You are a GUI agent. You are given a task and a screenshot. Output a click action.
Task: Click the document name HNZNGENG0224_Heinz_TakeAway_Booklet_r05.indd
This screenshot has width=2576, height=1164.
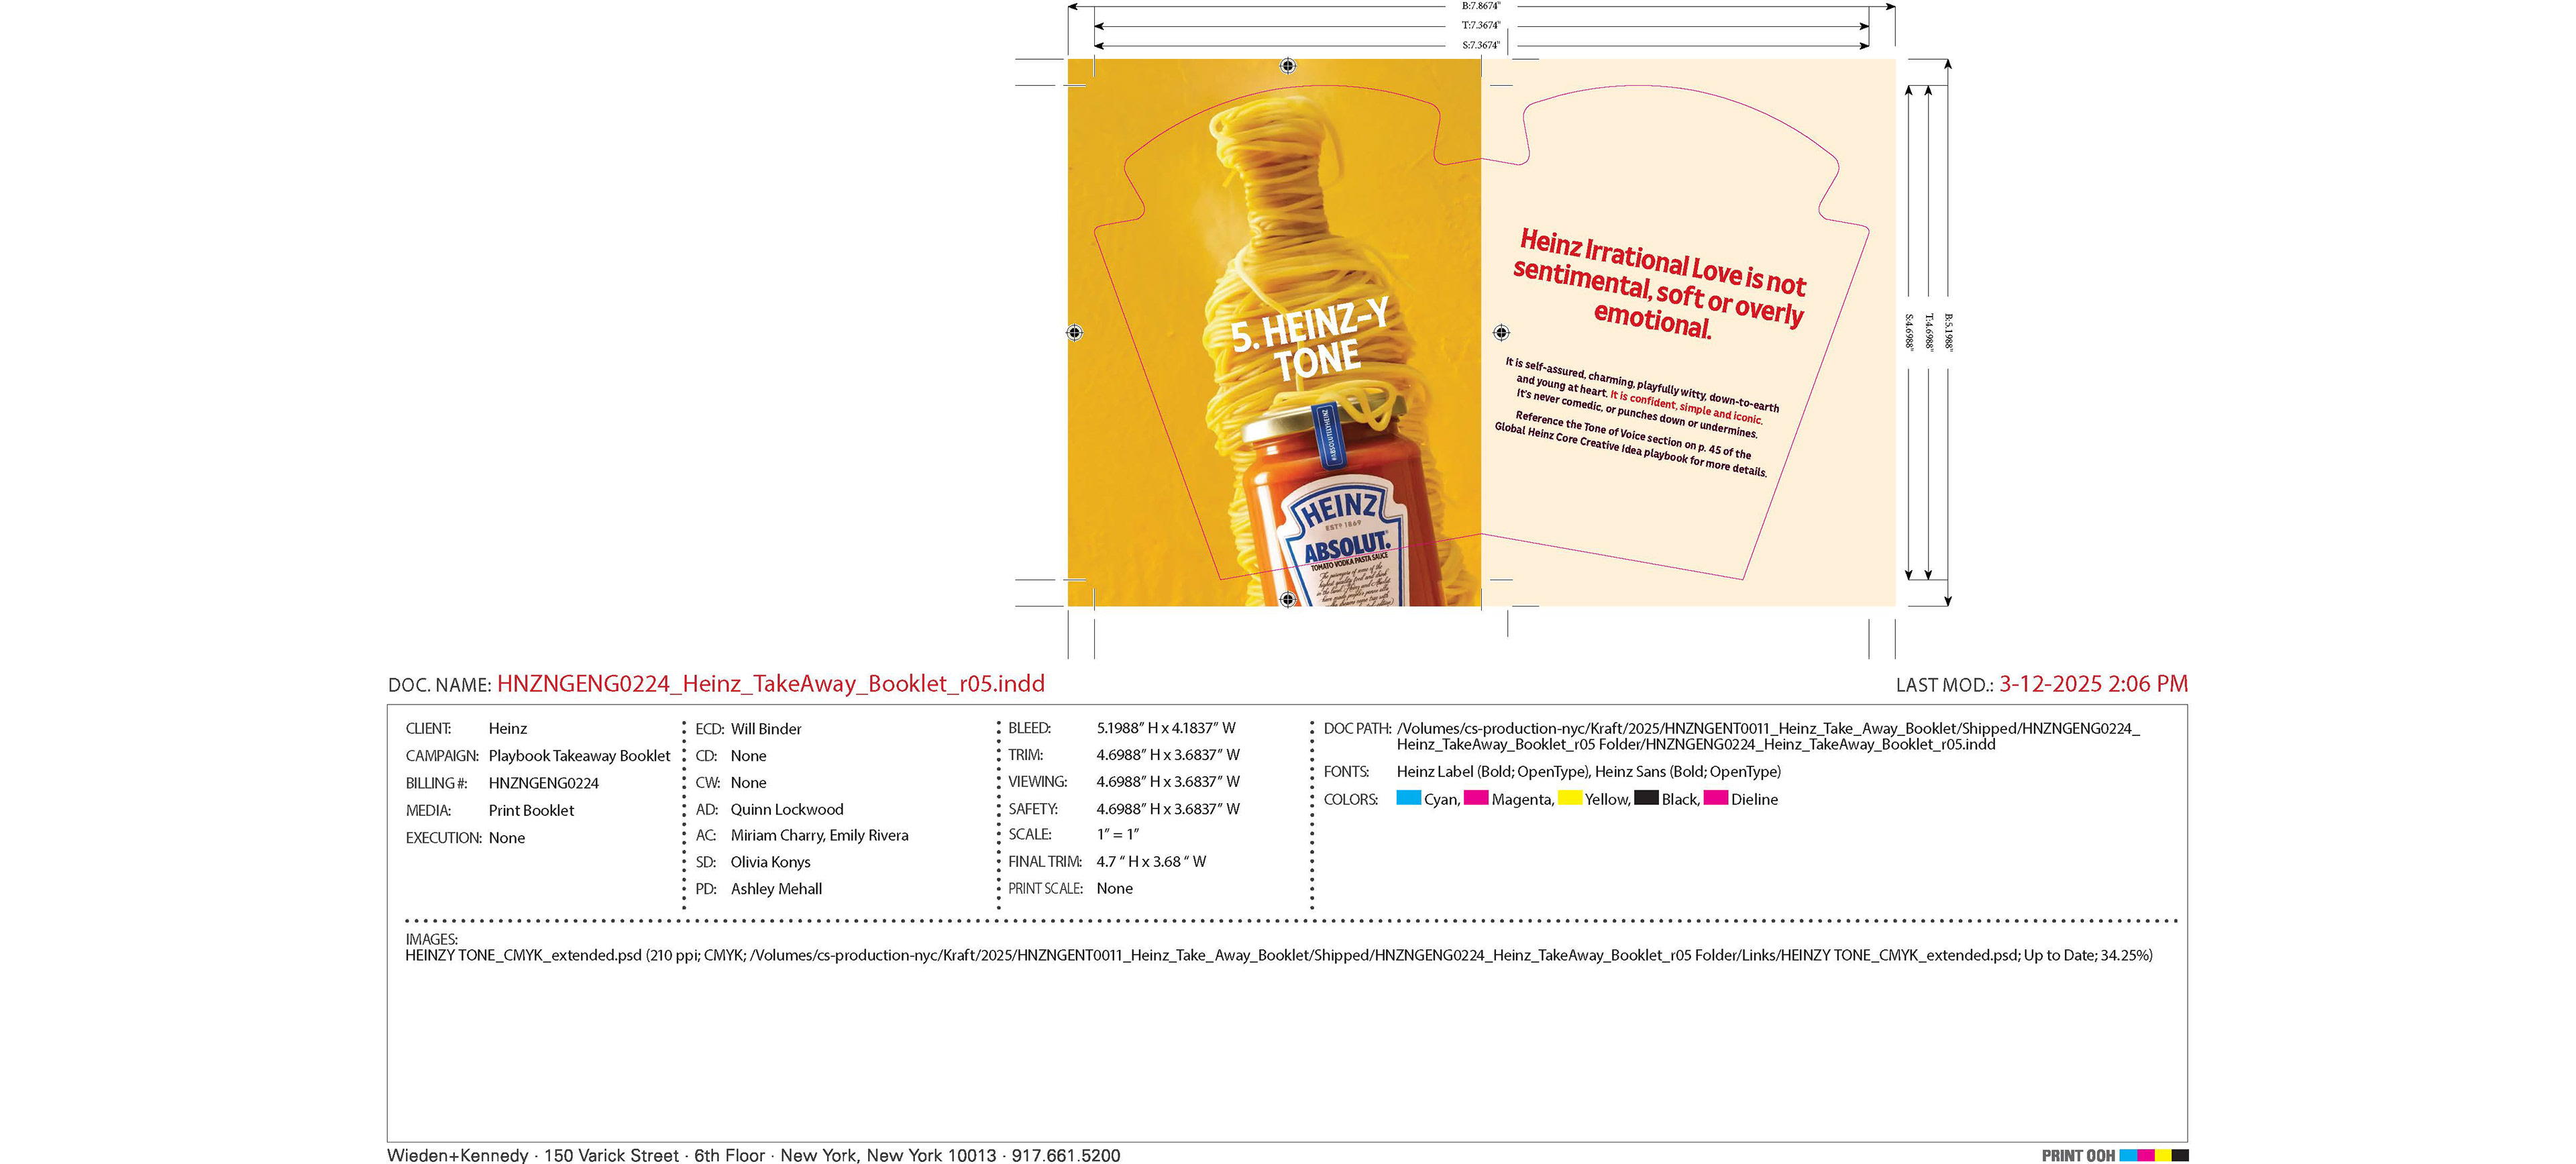coord(771,683)
